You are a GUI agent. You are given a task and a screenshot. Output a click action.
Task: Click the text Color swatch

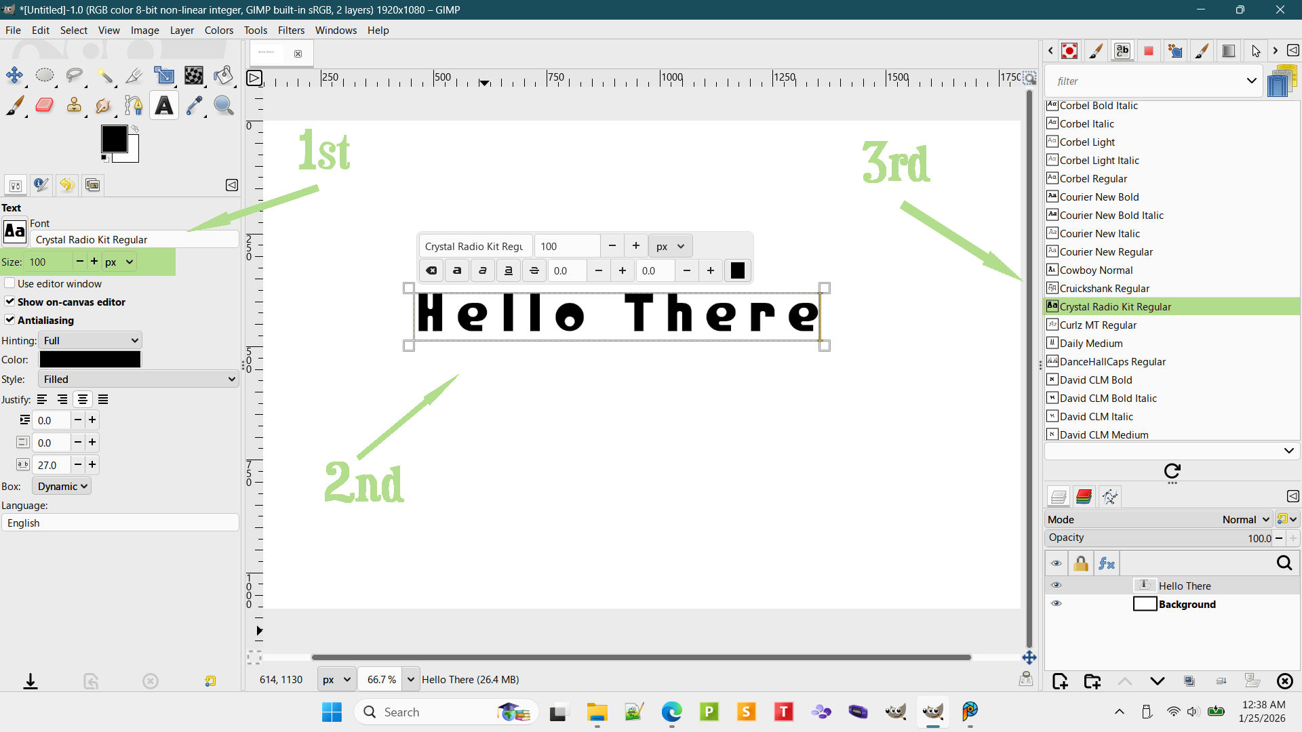click(x=90, y=359)
